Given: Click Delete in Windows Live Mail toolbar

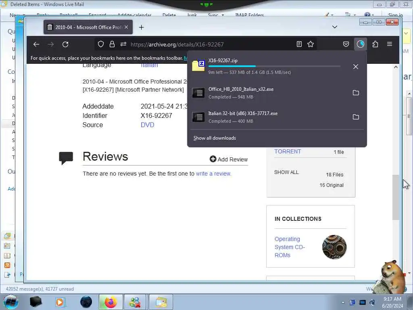Looking at the screenshot, I should (169, 15).
